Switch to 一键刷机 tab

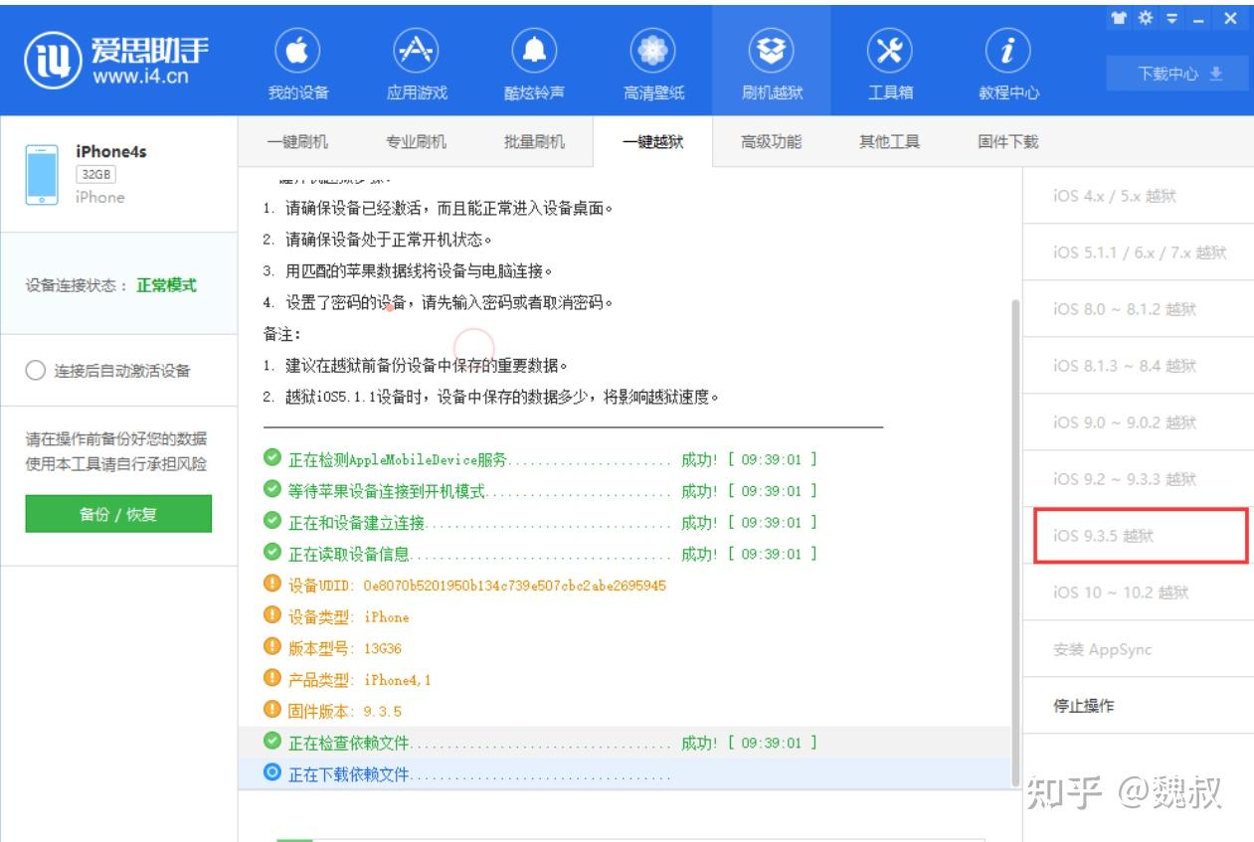pos(297,141)
